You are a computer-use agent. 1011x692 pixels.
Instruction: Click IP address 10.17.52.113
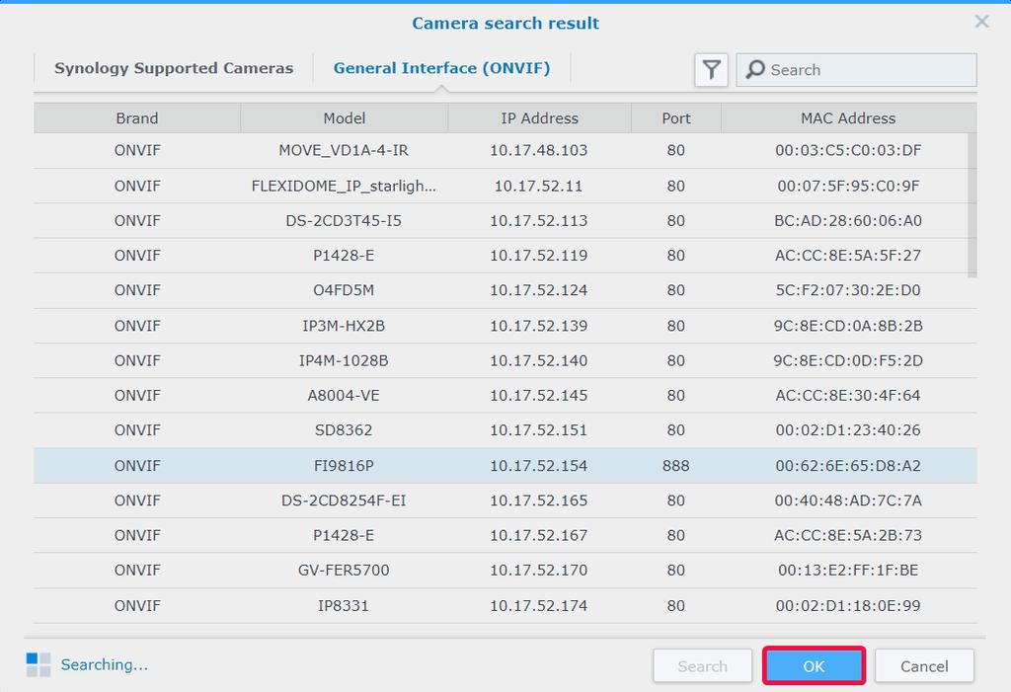coord(538,221)
